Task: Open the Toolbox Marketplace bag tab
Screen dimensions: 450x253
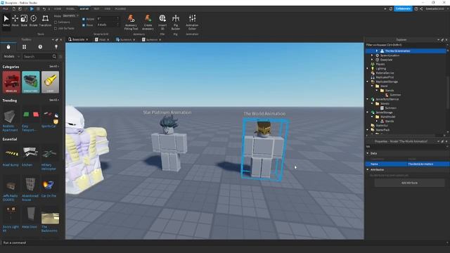Action: coord(8,47)
